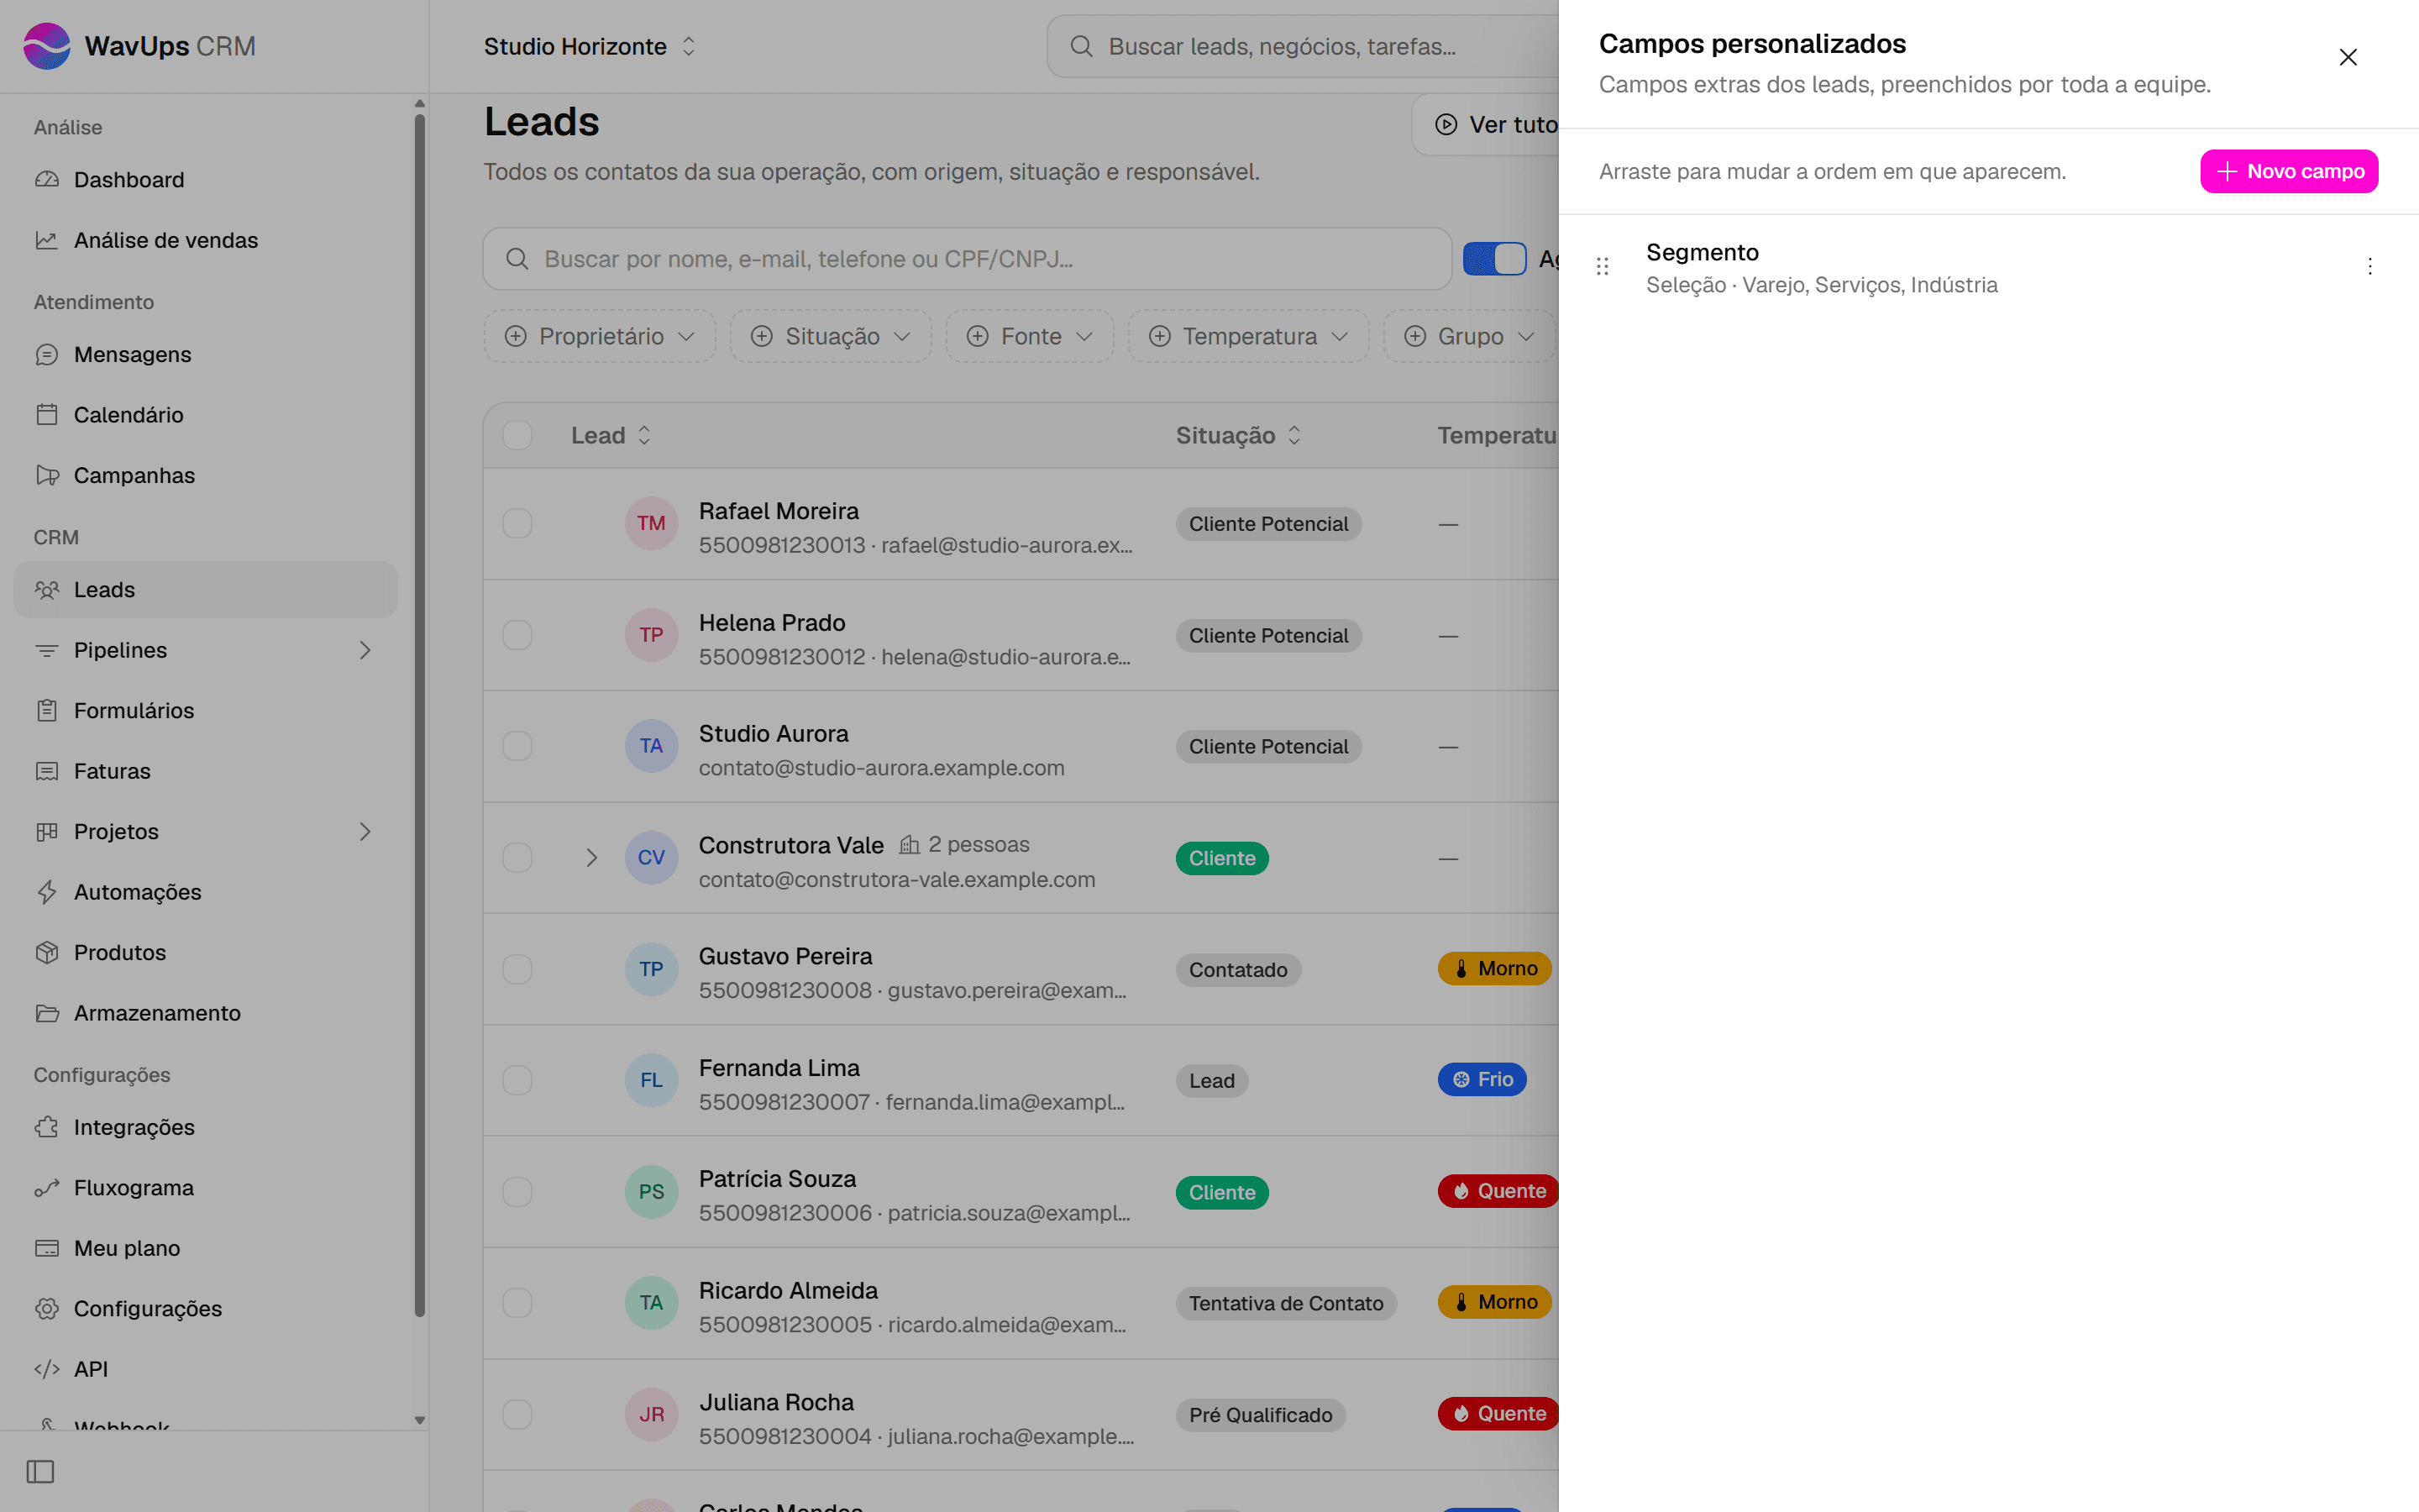Open the Segmento field options menu
2419x1512 pixels.
[x=2369, y=266]
